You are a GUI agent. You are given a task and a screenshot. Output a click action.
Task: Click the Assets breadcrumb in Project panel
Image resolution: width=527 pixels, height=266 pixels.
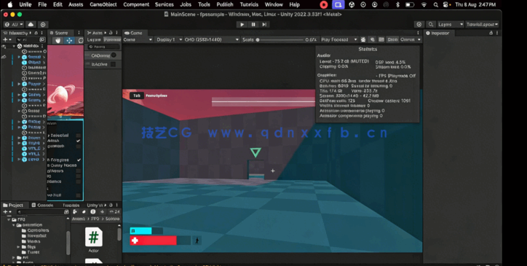pyautogui.click(x=79, y=219)
